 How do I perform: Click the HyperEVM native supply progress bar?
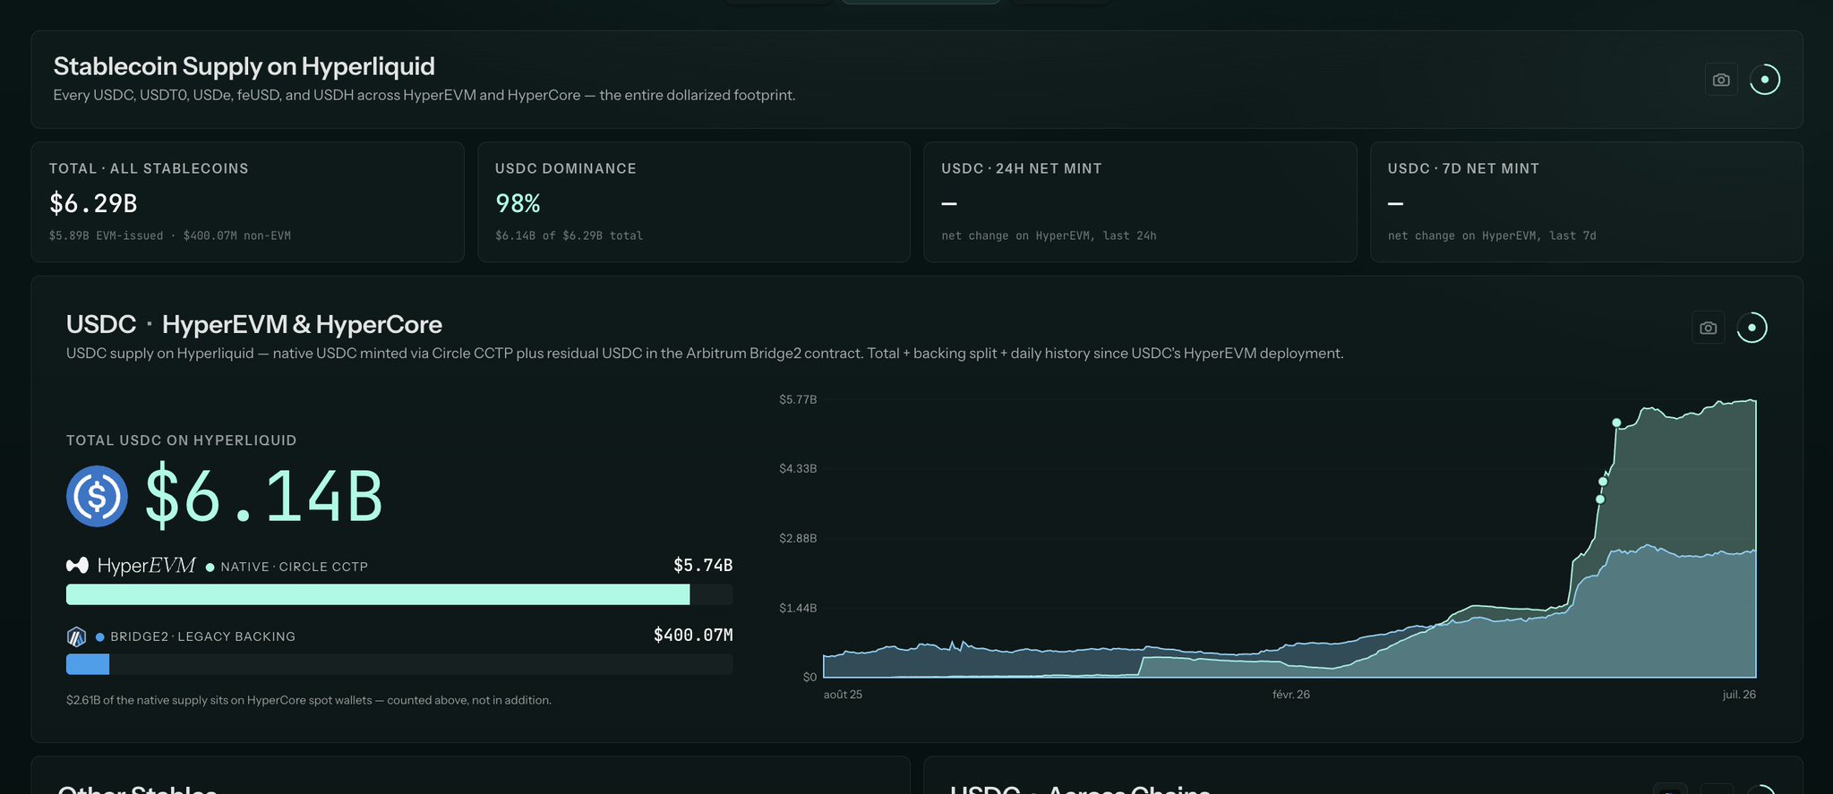[x=399, y=594]
